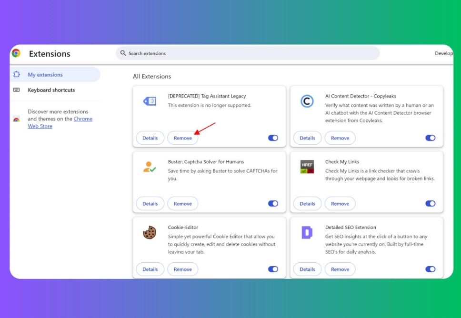Click the Buster Captcha Solver icon

pyautogui.click(x=150, y=167)
